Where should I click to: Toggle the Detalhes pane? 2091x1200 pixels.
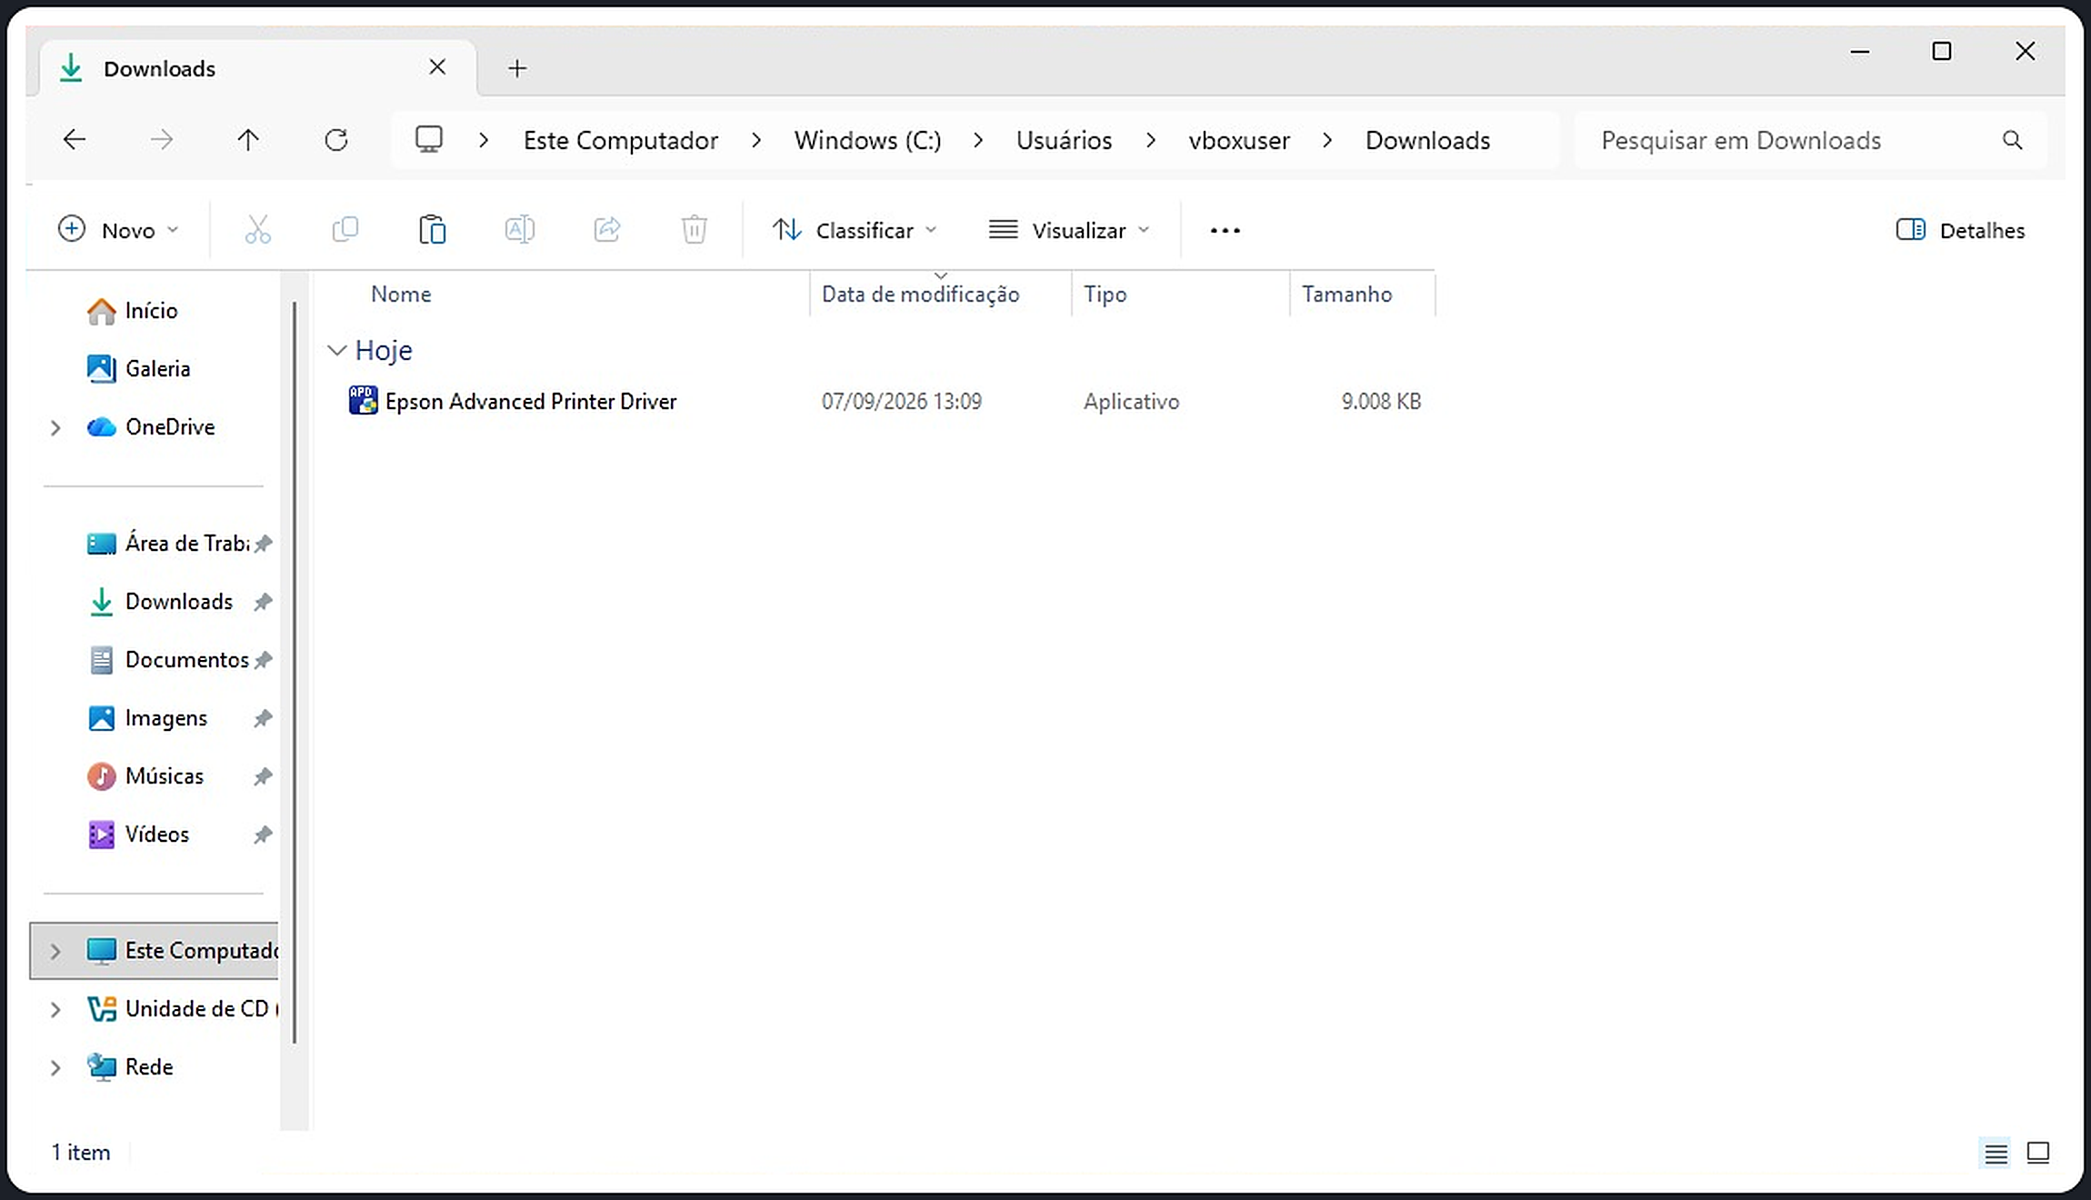coord(1960,230)
